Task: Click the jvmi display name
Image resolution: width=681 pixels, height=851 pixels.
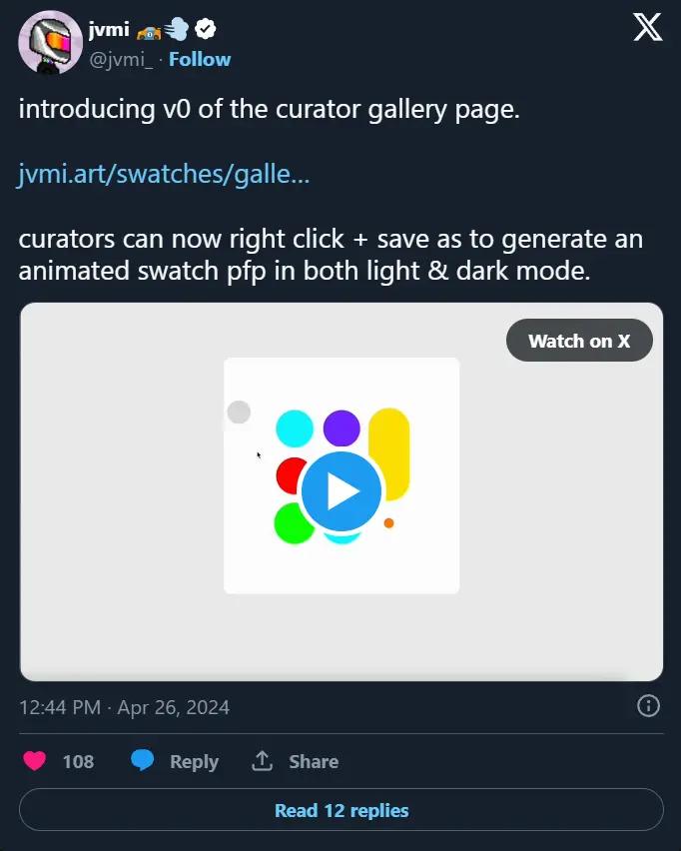Action: tap(107, 29)
